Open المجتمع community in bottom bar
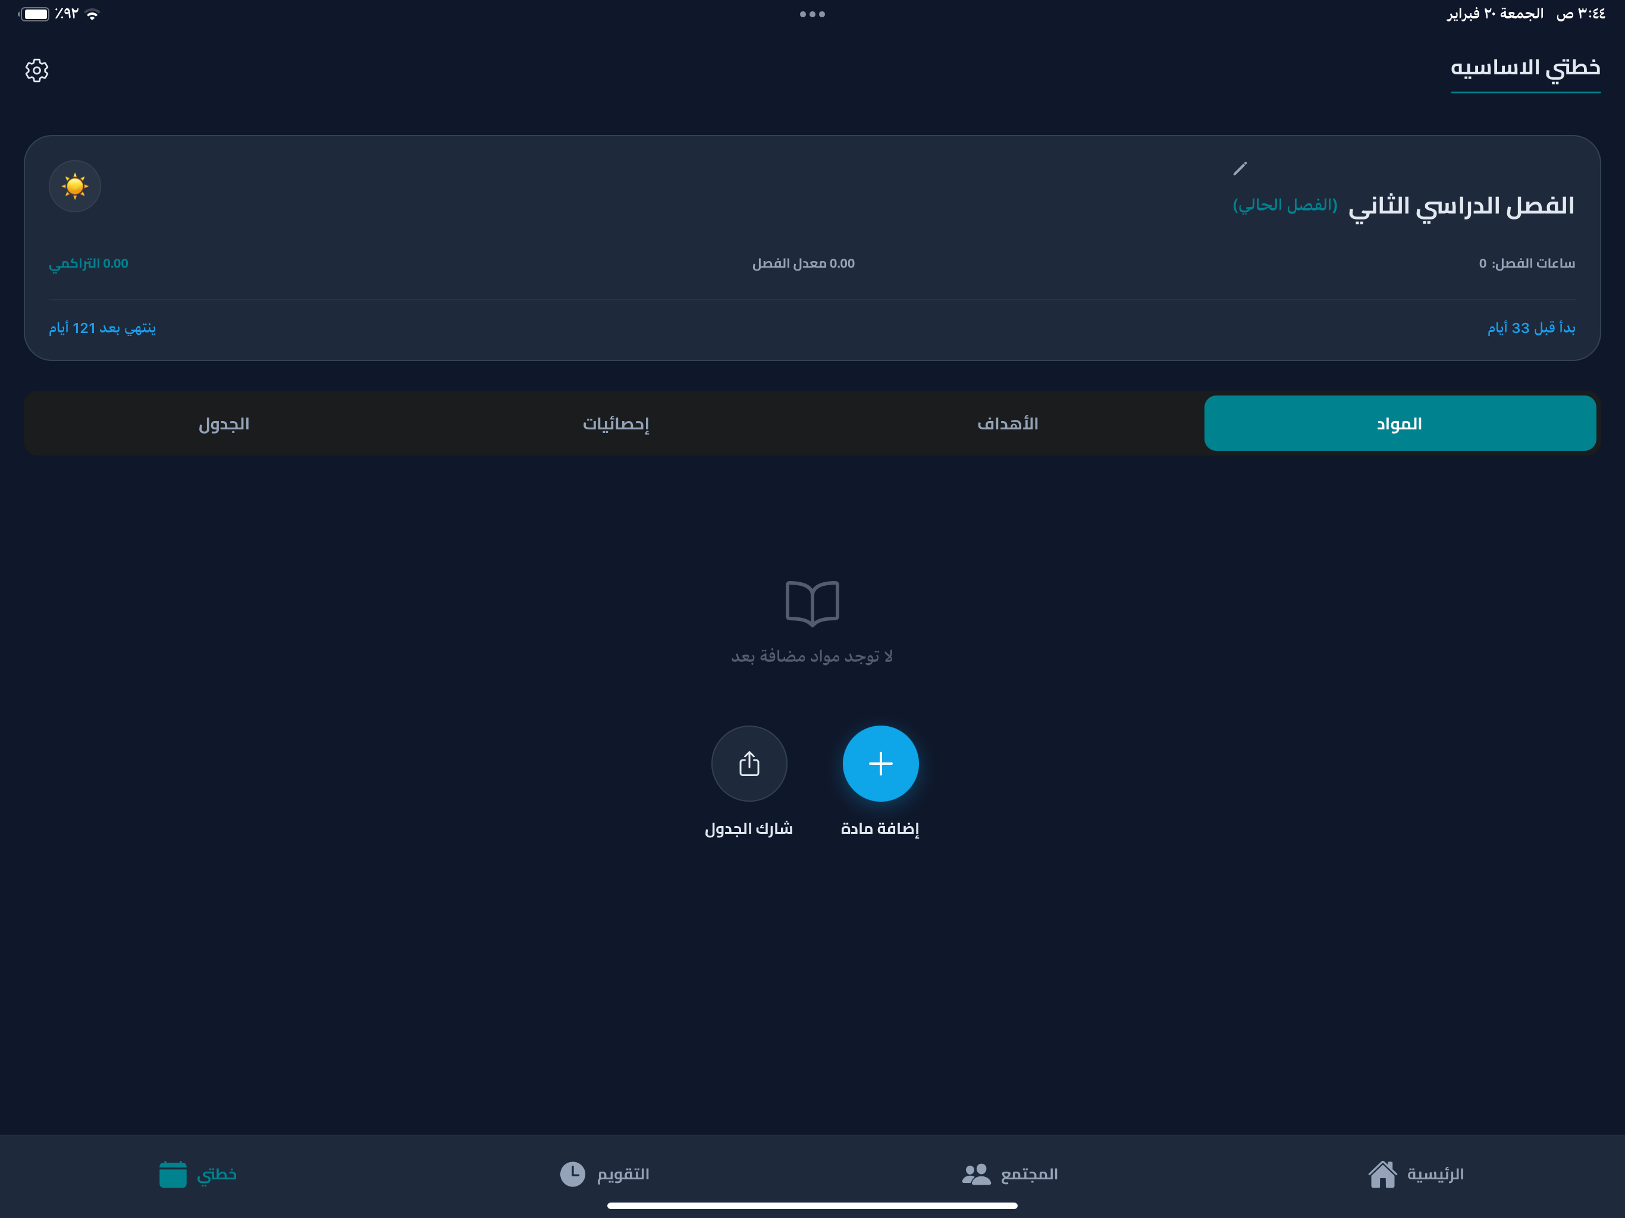The height and width of the screenshot is (1218, 1625). point(1009,1174)
